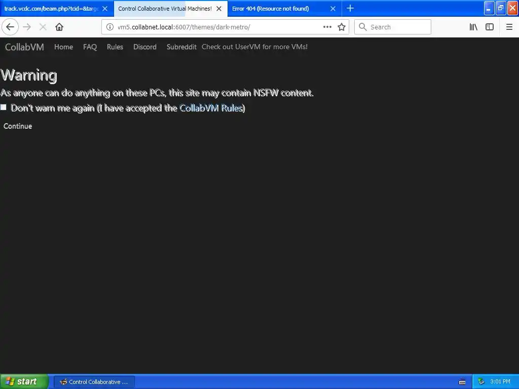This screenshot has width=519, height=389.
Task: Switch to the Error 404 tab
Action: click(271, 9)
